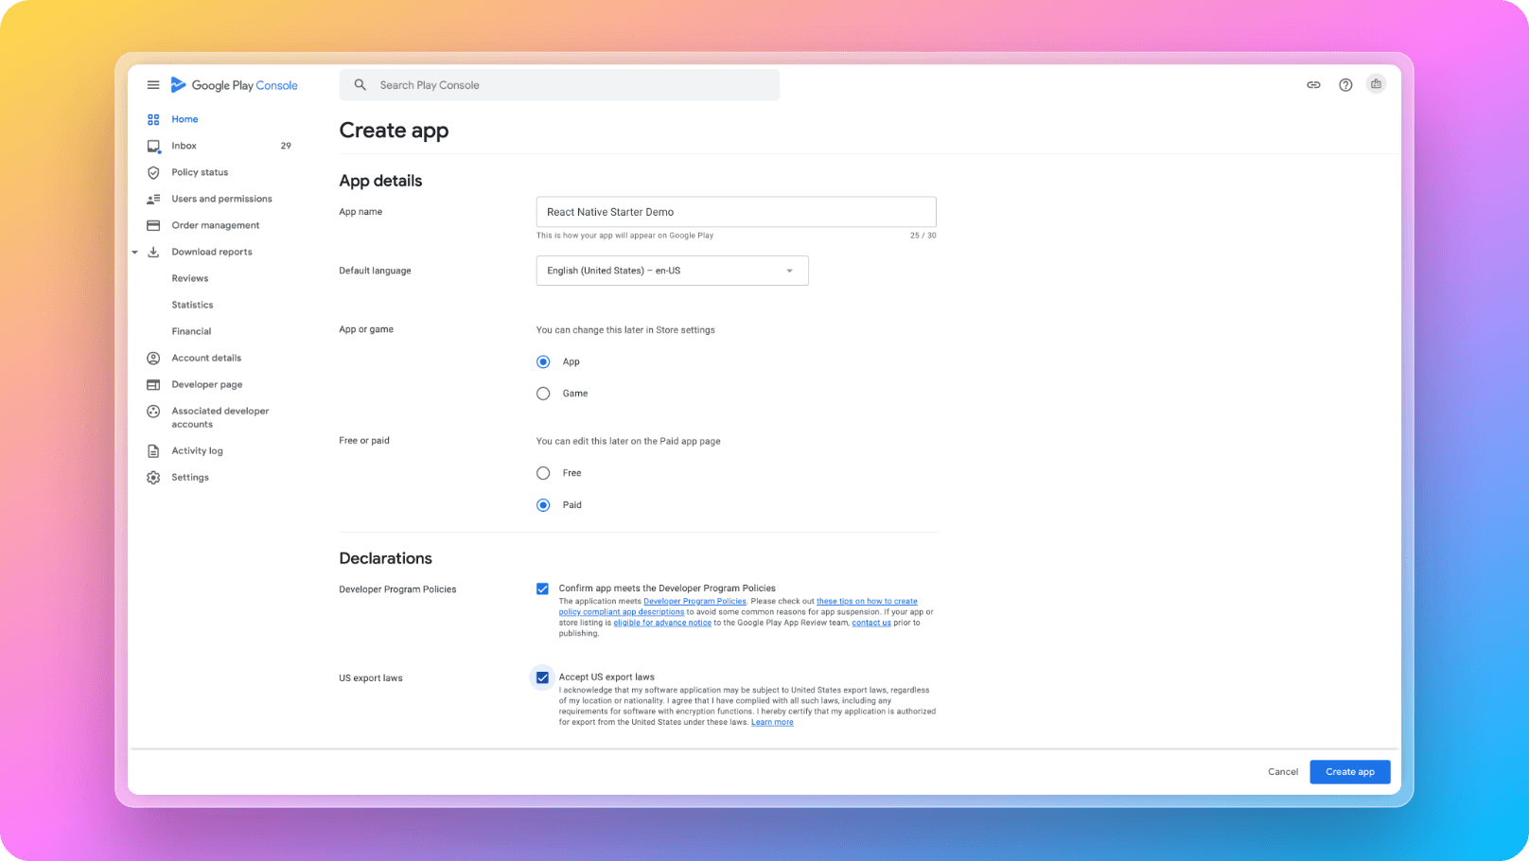Image resolution: width=1529 pixels, height=861 pixels.
Task: Click the Associated developer accounts icon
Action: [x=153, y=411]
